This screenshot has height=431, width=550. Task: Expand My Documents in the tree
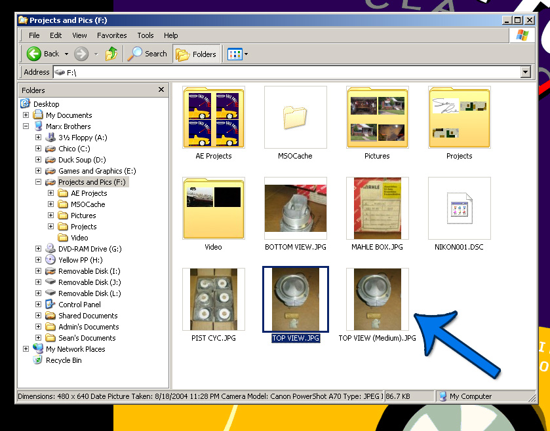[26, 115]
